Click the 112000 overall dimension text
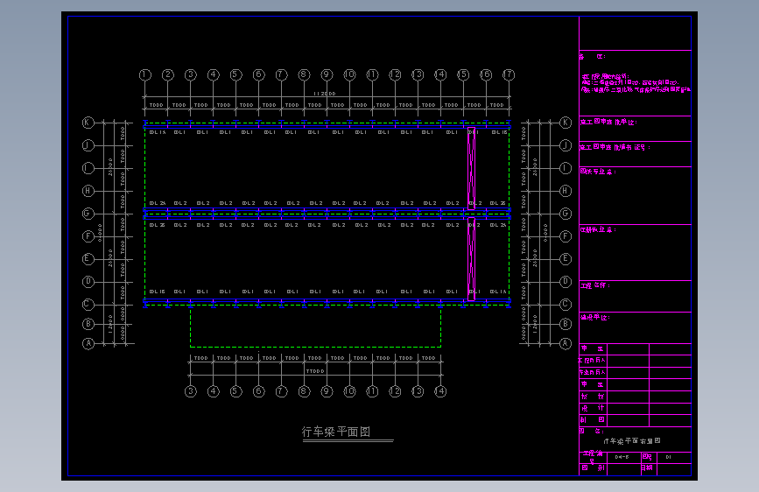This screenshot has height=492, width=759. (324, 94)
